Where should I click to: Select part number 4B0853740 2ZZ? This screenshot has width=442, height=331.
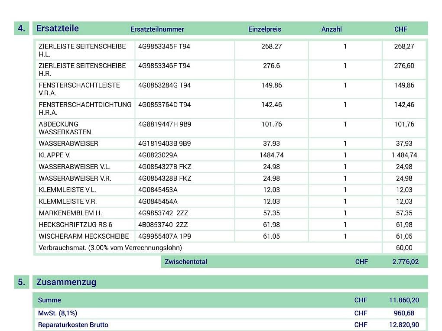pos(163,225)
